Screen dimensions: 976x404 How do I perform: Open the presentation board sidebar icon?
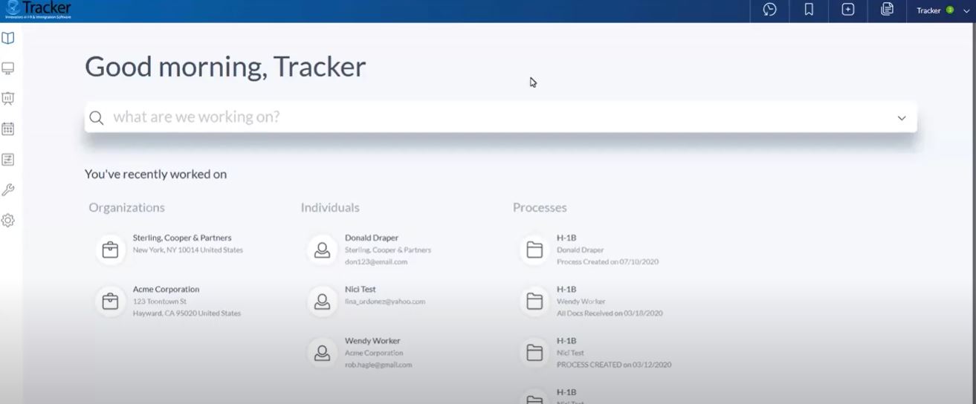click(x=8, y=99)
